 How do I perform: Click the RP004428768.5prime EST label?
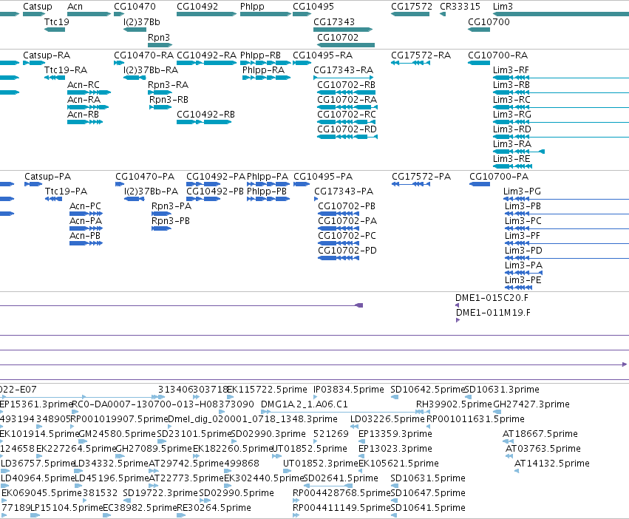point(341,493)
